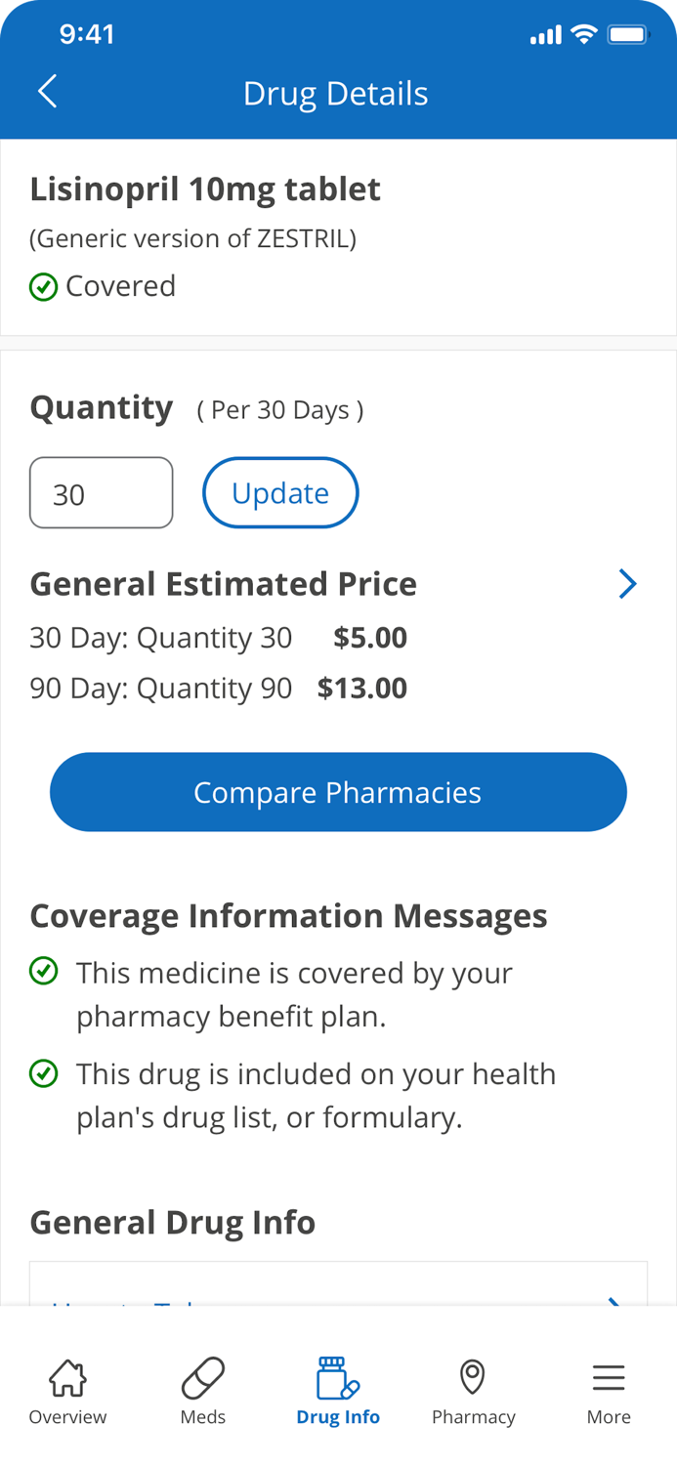The height and width of the screenshot is (1465, 677).
Task: Expand General Estimated Price details chevron
Action: 627,584
